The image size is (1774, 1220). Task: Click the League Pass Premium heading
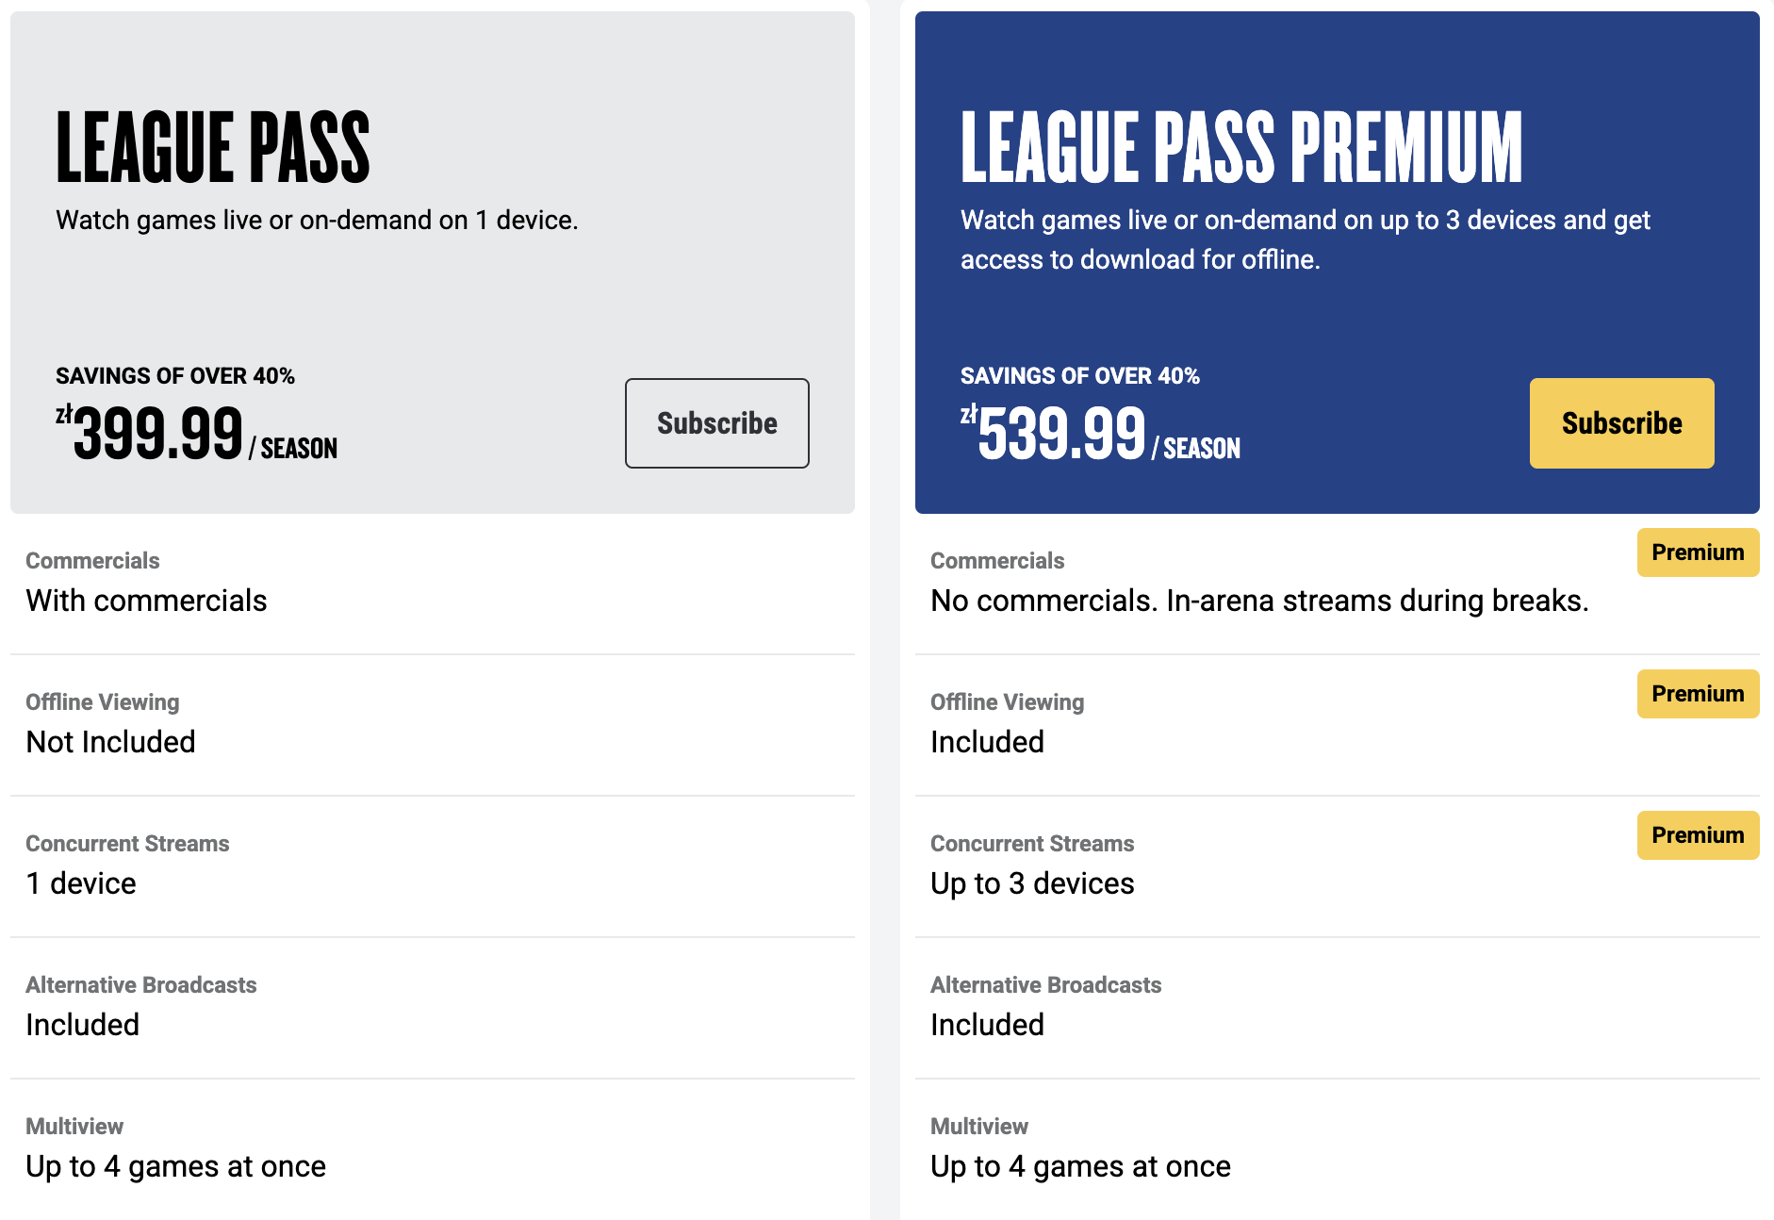click(1241, 147)
